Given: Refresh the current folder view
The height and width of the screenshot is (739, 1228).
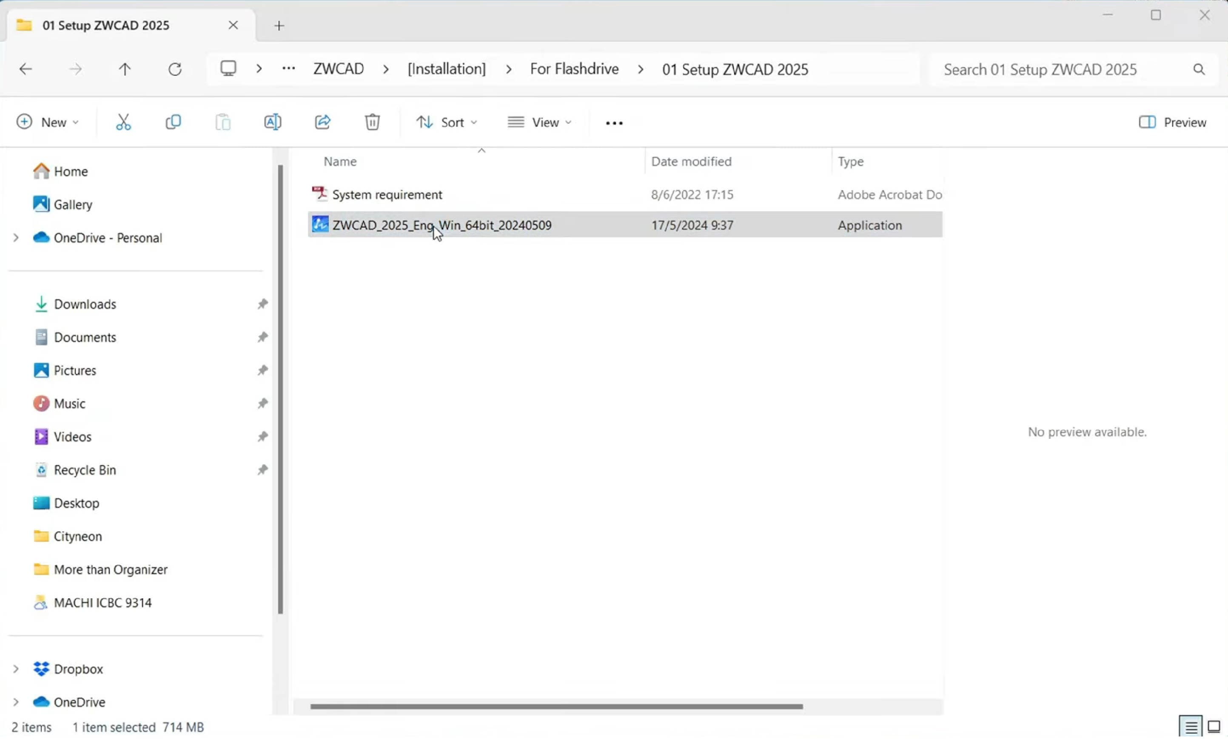Looking at the screenshot, I should [175, 69].
